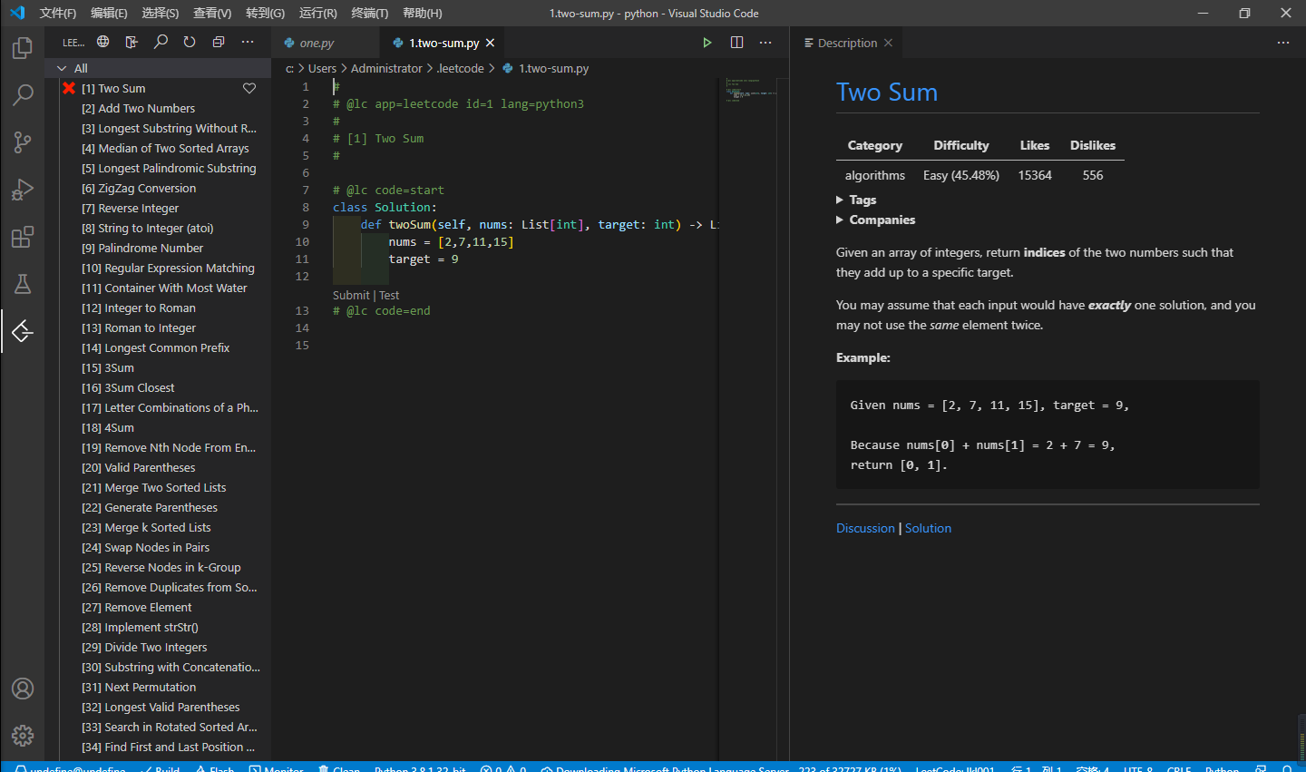The height and width of the screenshot is (772, 1306).
Task: Click the Solution link in description
Action: [928, 528]
